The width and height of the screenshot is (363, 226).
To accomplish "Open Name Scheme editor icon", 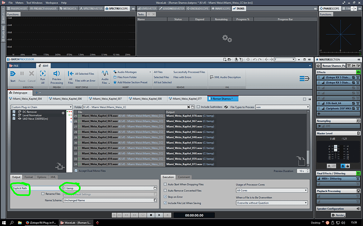I will (x=155, y=200).
